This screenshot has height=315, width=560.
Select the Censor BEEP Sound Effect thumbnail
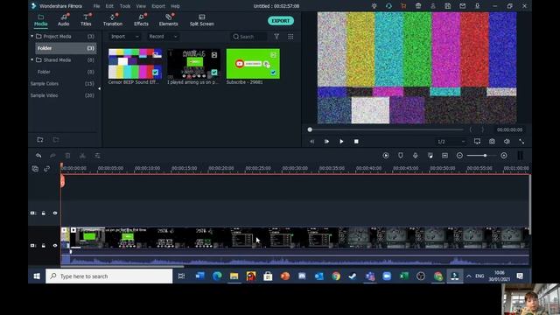[135, 64]
